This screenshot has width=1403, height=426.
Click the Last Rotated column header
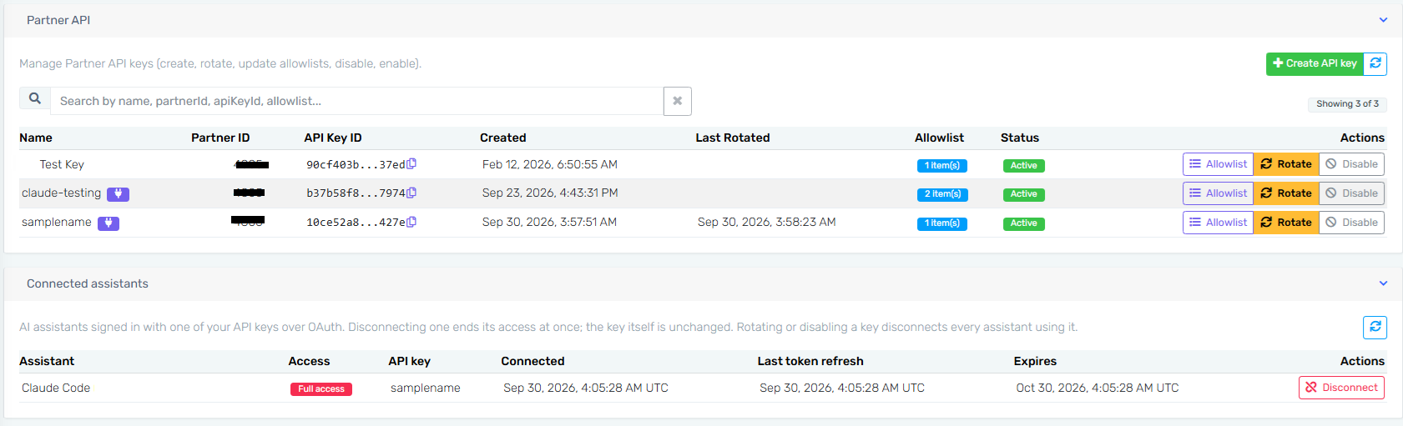coord(733,138)
